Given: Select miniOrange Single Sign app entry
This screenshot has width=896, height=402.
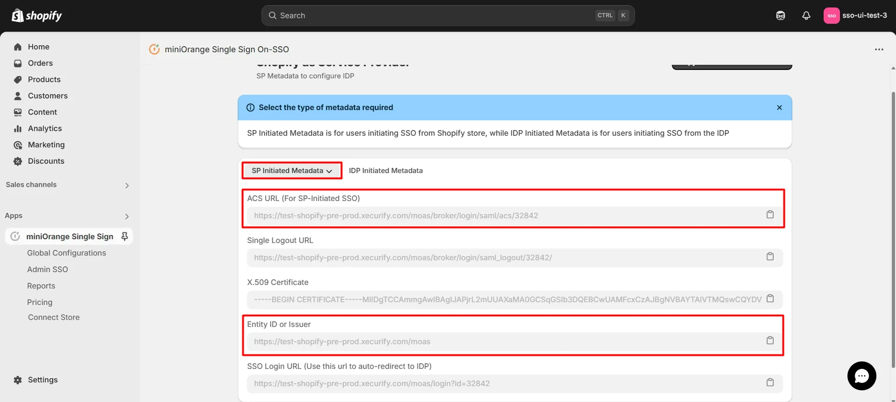Looking at the screenshot, I should [x=69, y=236].
